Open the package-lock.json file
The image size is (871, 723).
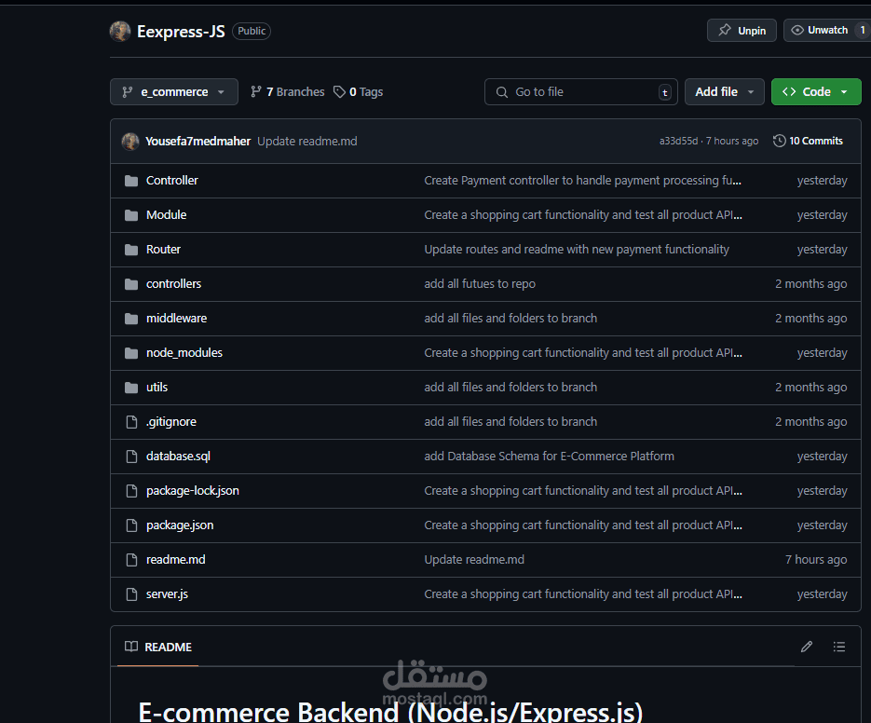click(x=192, y=491)
